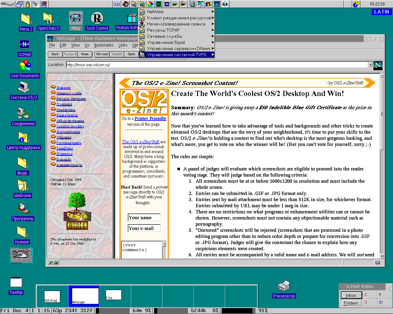
Task: Select Управление сервером DNews entry
Action: click(177, 48)
